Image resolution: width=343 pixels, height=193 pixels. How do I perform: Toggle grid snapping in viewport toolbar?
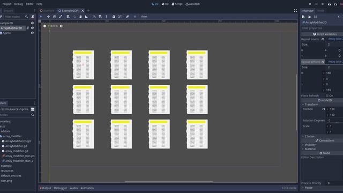[100, 17]
